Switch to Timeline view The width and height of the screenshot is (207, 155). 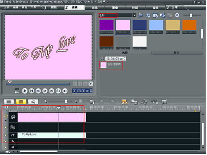point(21,101)
